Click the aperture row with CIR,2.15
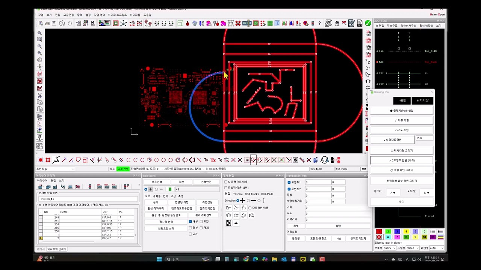This screenshot has width=481, height=270. [86, 231]
